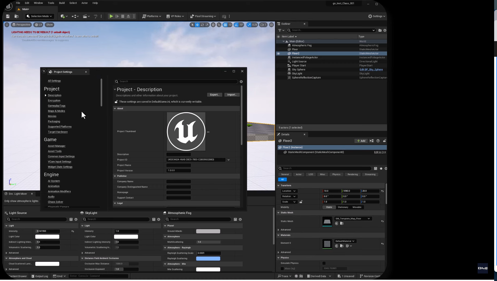Click the Outliner add folder icon
The width and height of the screenshot is (497, 281).
(x=380, y=30)
